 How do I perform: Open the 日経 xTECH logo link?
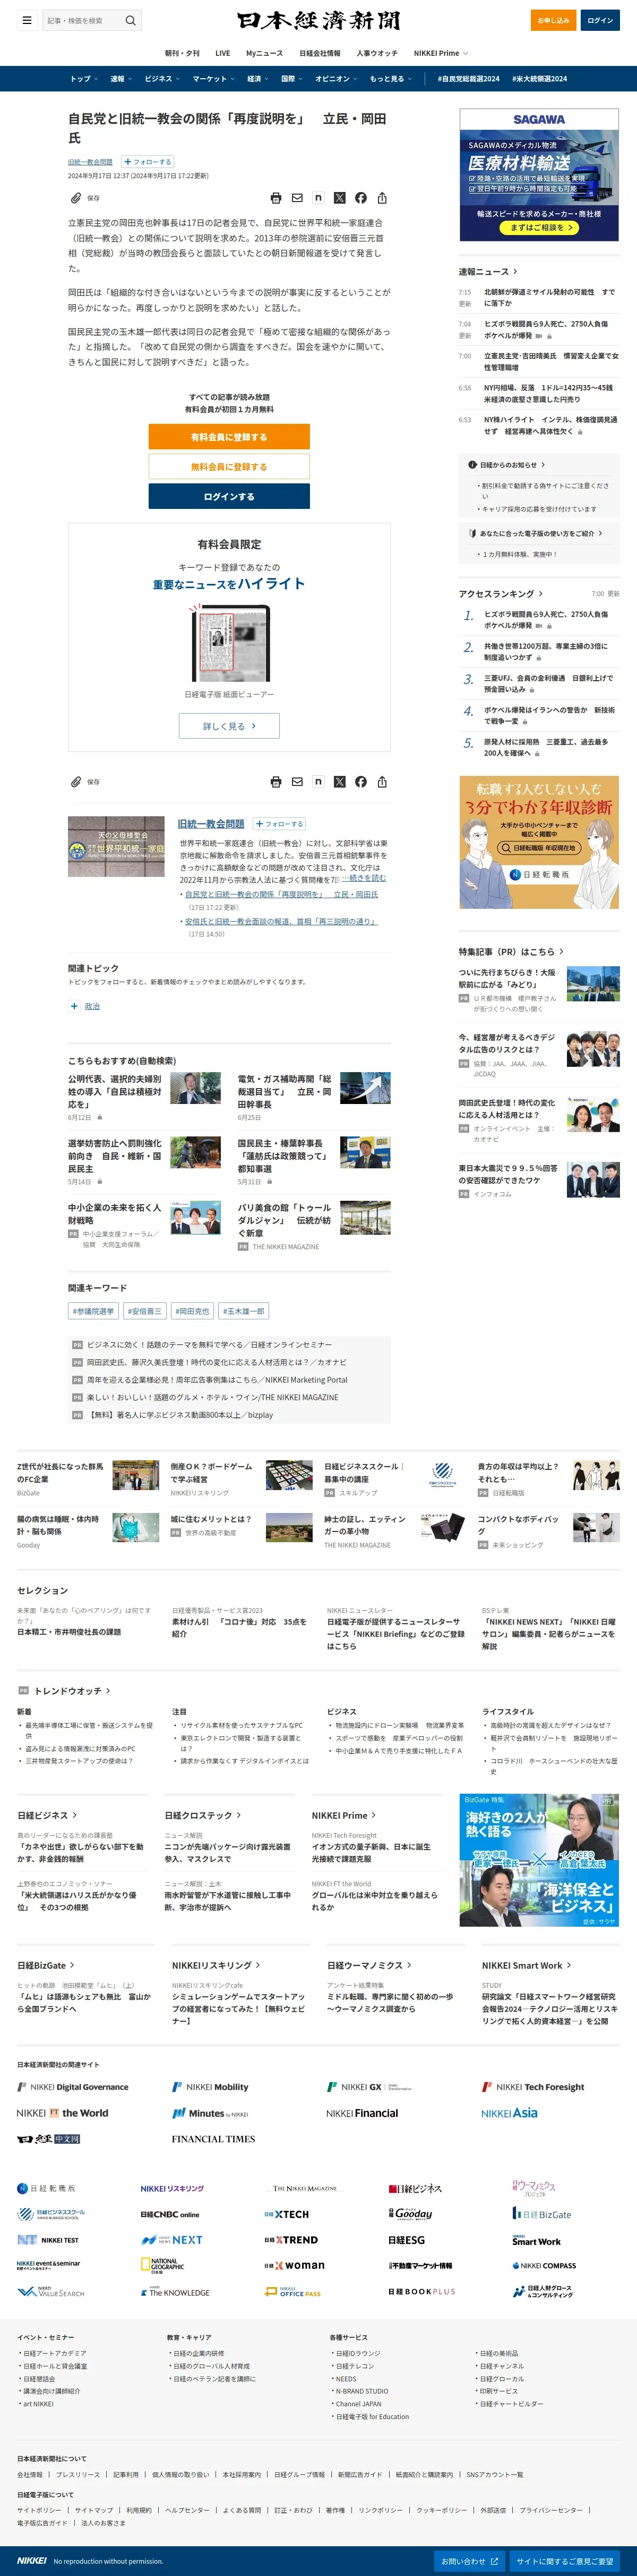pyautogui.click(x=287, y=2214)
